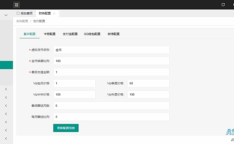Focus the 每月赠送比列 input field
Screen dimensions: 234x144
[111, 117]
